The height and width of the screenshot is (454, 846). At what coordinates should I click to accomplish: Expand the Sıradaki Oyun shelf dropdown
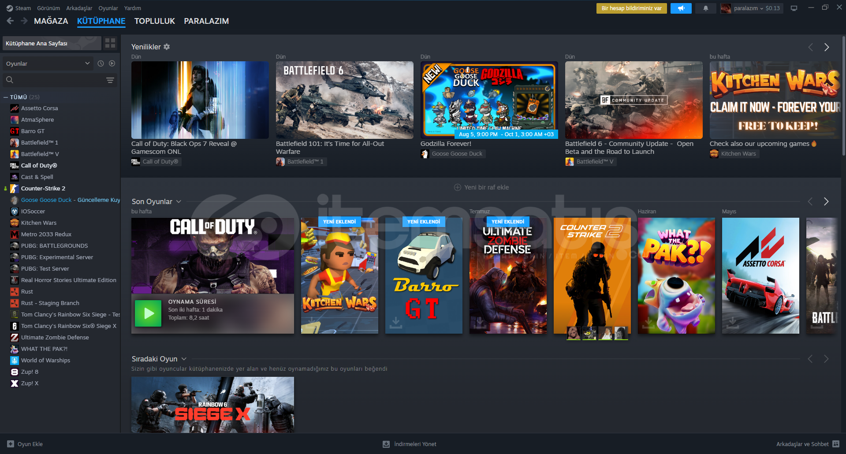click(184, 359)
